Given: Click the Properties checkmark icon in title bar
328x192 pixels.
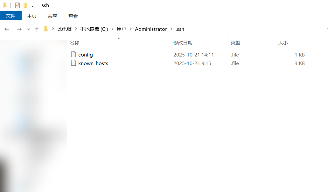Looking at the screenshot, I should (x=17, y=5).
